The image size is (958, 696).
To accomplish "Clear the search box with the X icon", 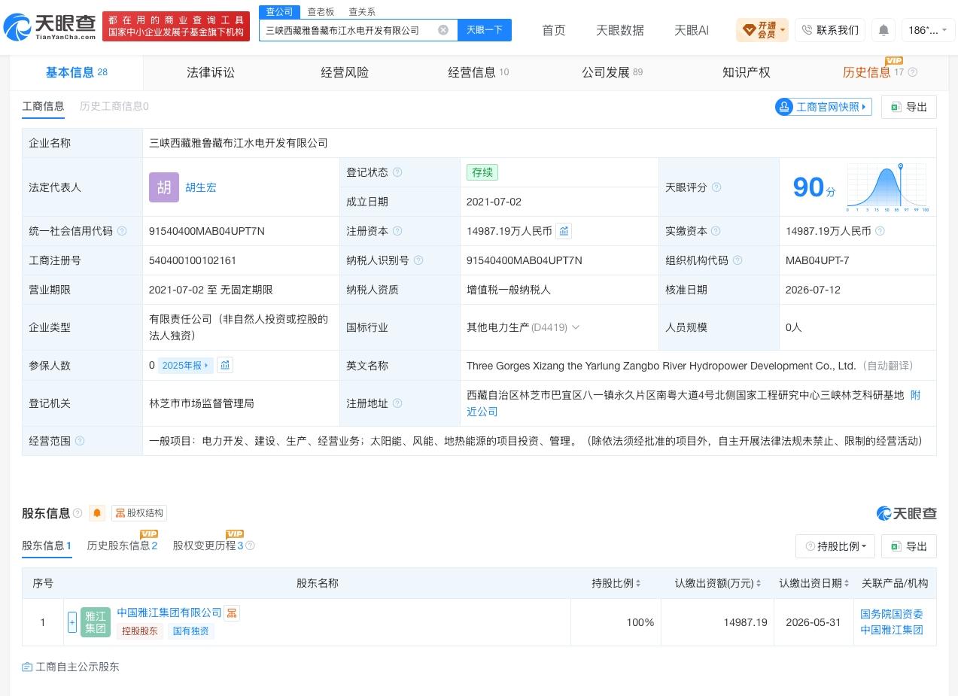I will (x=443, y=30).
